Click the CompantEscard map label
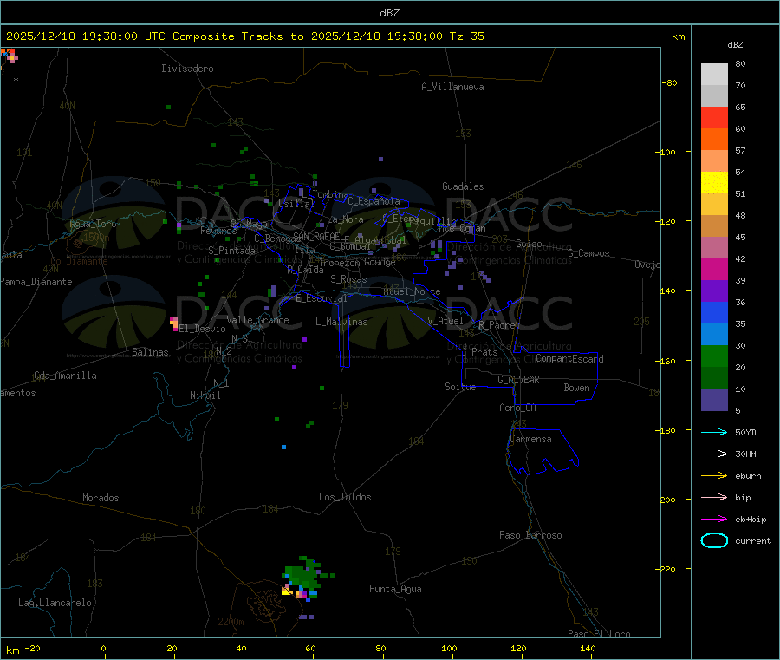The height and width of the screenshot is (660, 780). click(x=569, y=359)
